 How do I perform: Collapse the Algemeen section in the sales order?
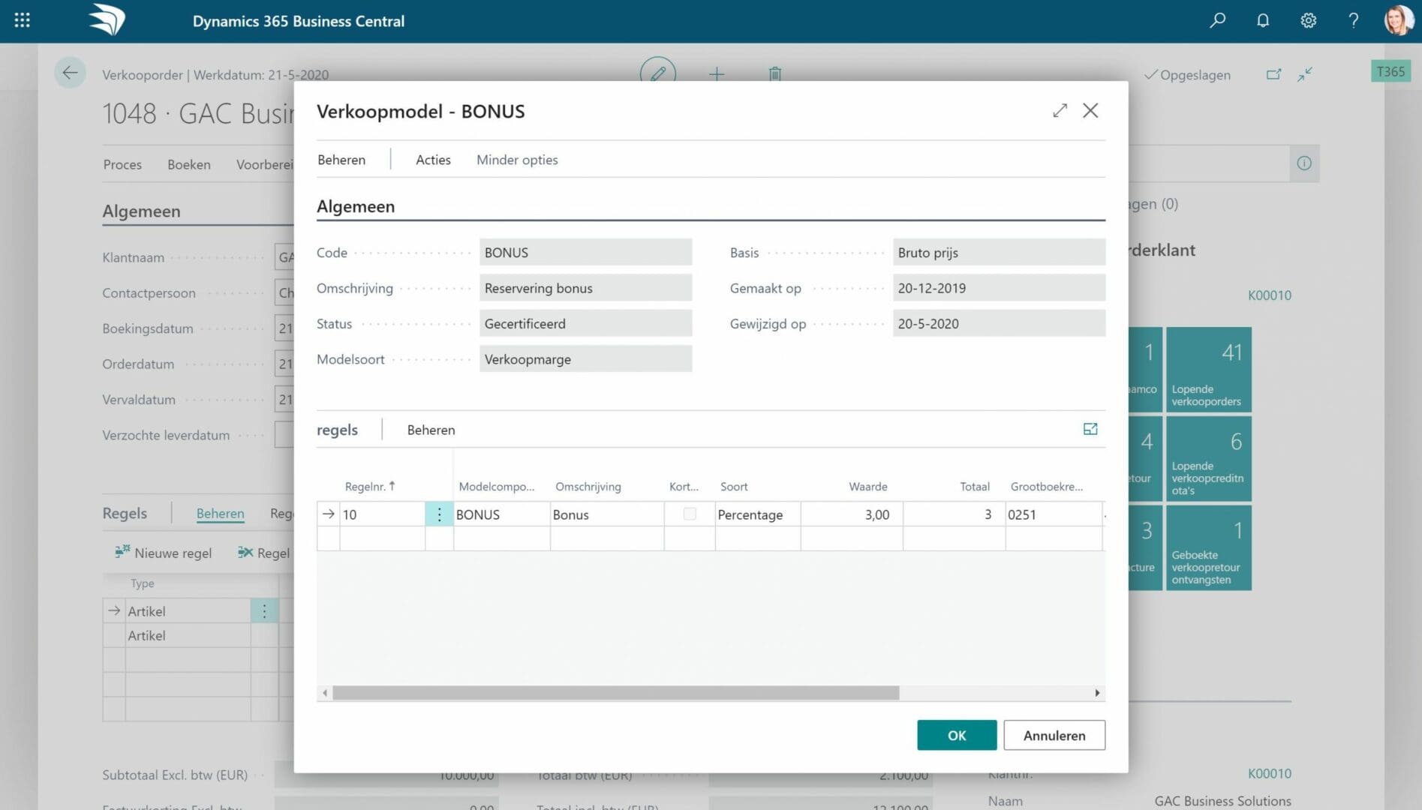[x=141, y=211]
